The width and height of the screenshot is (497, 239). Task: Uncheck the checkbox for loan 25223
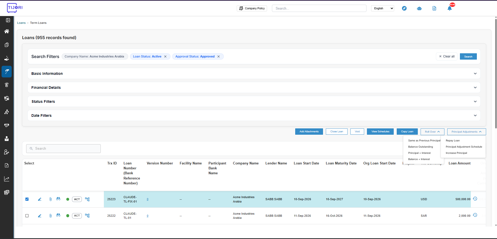(x=27, y=199)
